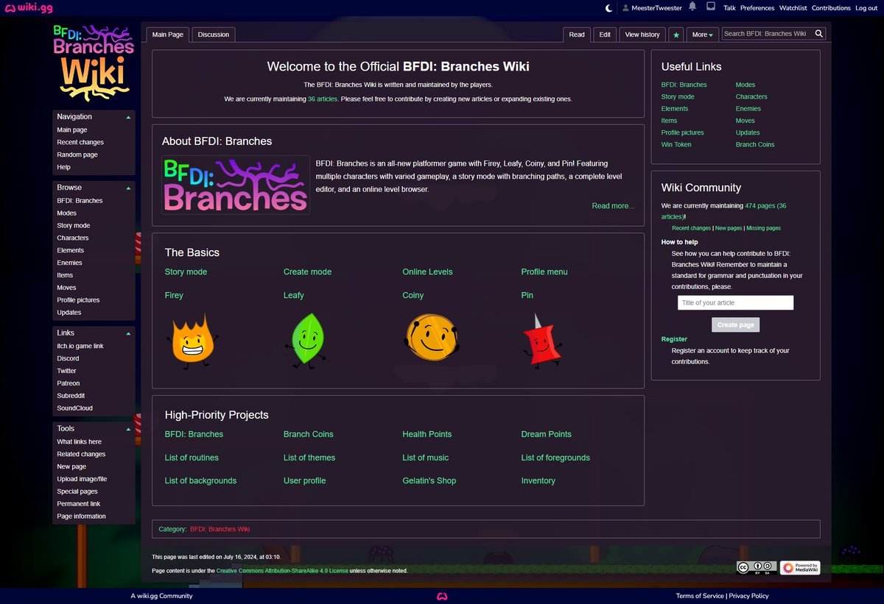Open notifications using the bell icon
Image resolution: width=884 pixels, height=604 pixels.
(x=692, y=7)
